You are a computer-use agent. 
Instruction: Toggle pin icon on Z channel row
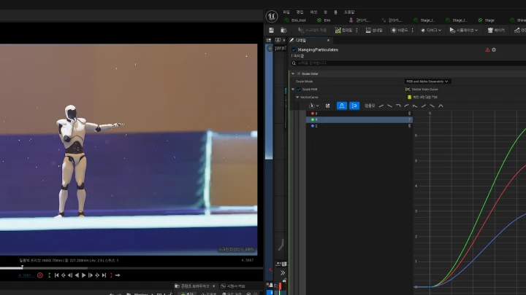(x=409, y=126)
